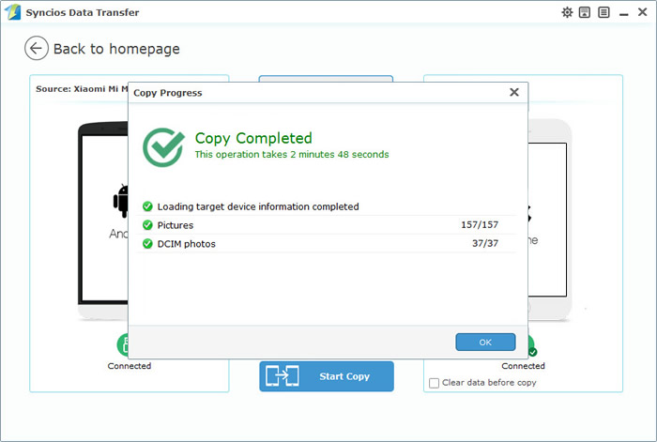This screenshot has width=657, height=442.
Task: Click the Source: Xiaomi Mi label
Action: coord(82,89)
